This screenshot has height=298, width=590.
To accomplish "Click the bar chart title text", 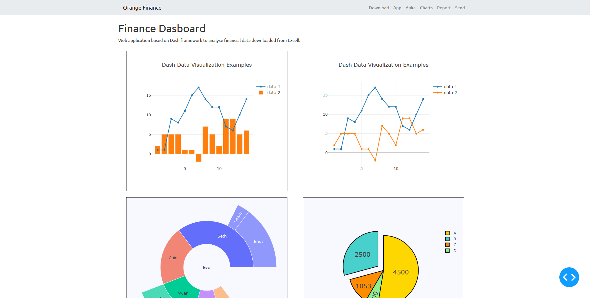I will (x=207, y=65).
